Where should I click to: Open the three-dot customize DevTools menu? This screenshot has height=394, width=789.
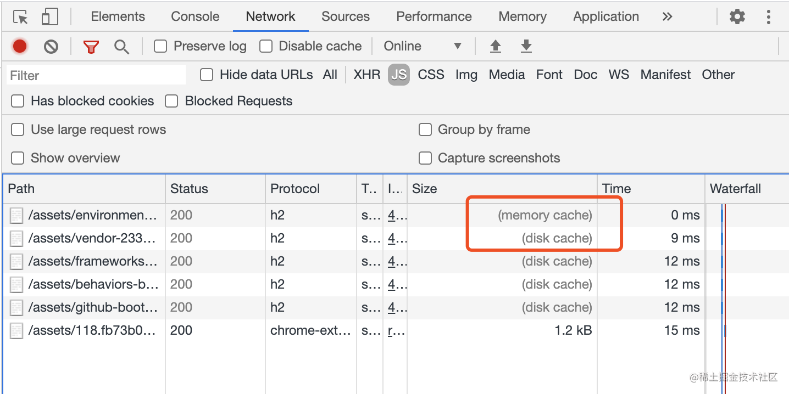769,16
